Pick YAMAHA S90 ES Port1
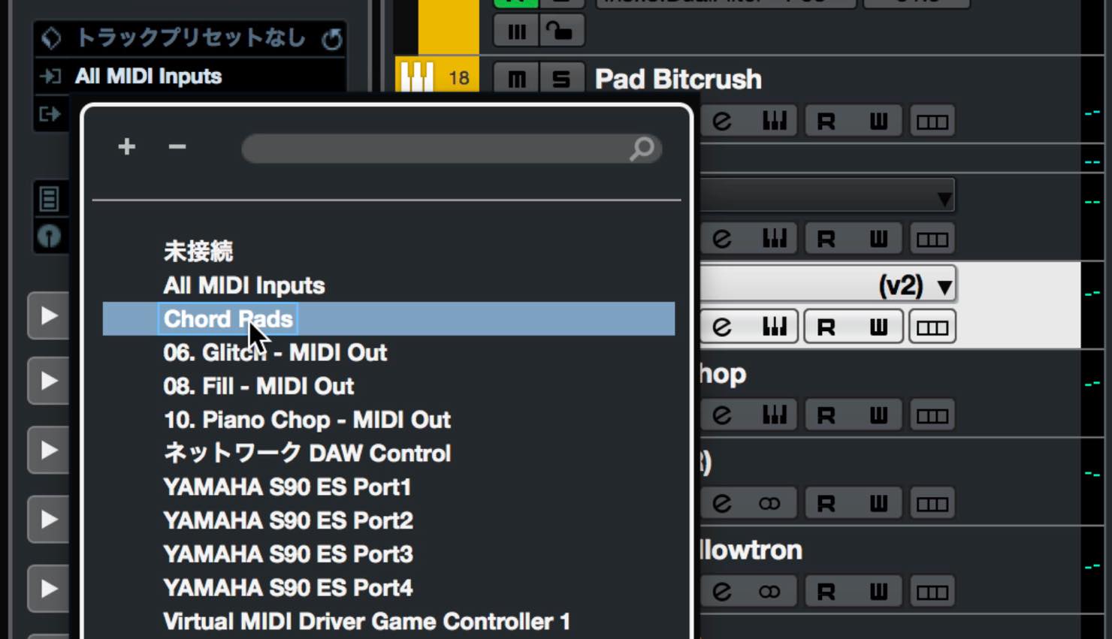 click(287, 487)
